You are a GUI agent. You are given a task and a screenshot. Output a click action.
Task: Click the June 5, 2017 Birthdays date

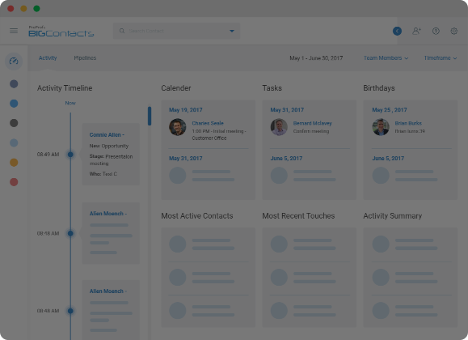[388, 158]
